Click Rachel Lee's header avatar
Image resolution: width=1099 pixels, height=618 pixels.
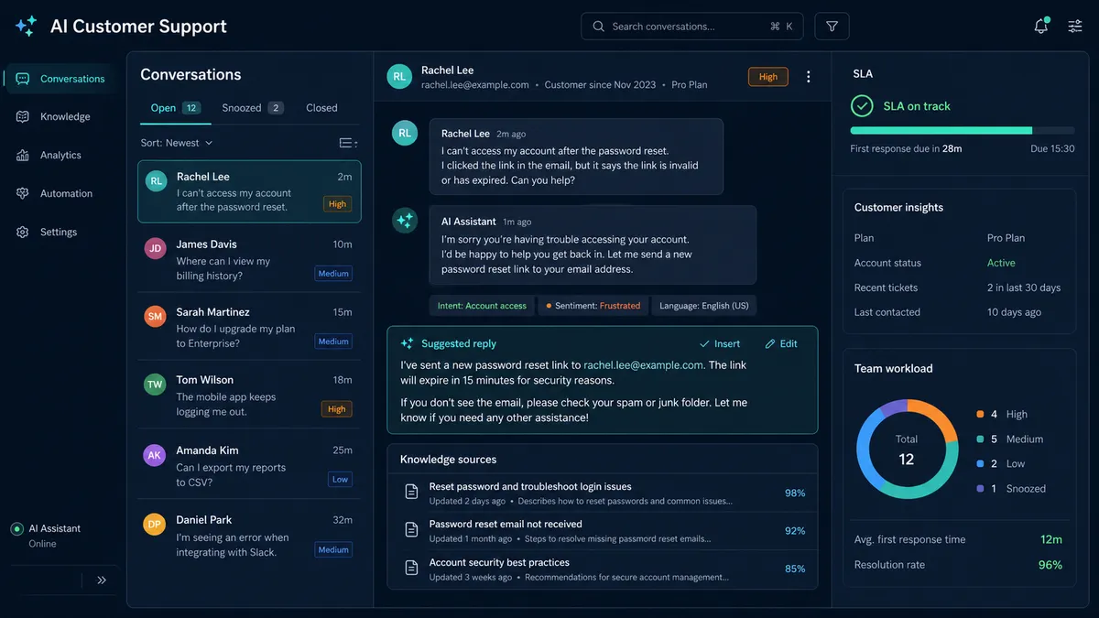(399, 77)
